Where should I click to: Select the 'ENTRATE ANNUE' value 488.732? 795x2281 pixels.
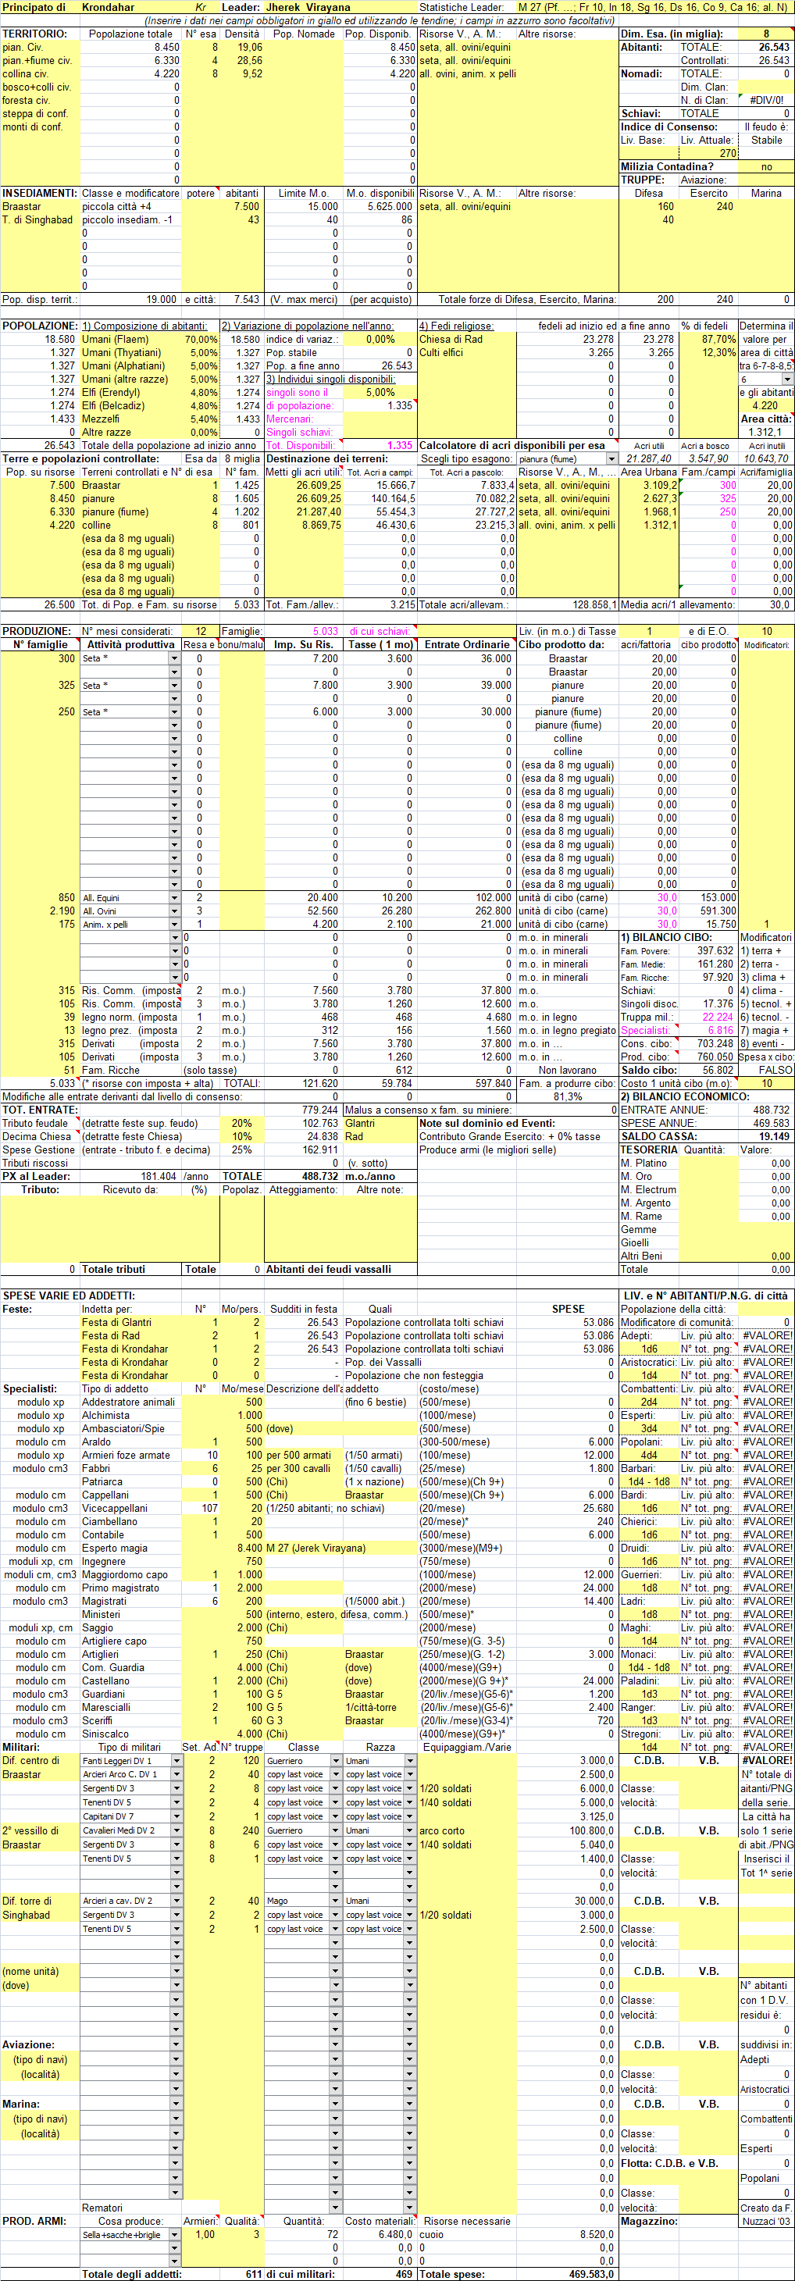(766, 1110)
